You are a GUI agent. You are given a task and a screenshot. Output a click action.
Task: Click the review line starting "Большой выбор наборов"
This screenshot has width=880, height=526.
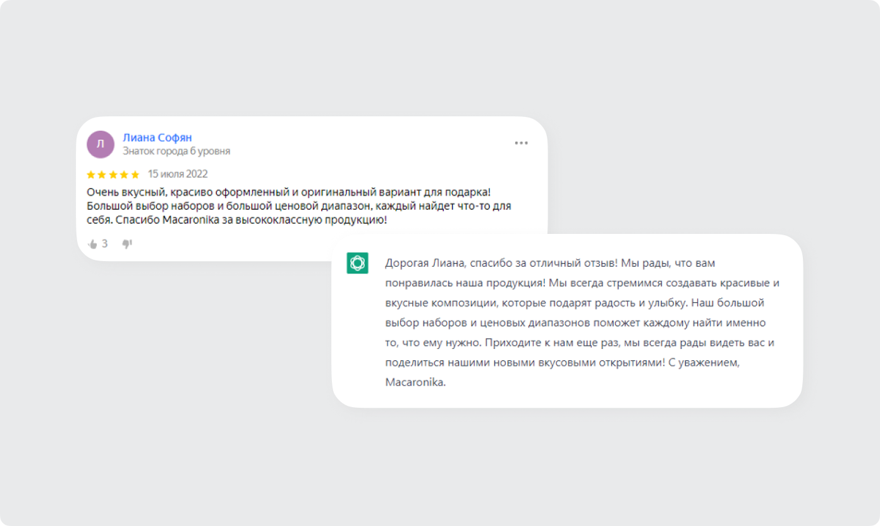click(x=299, y=206)
